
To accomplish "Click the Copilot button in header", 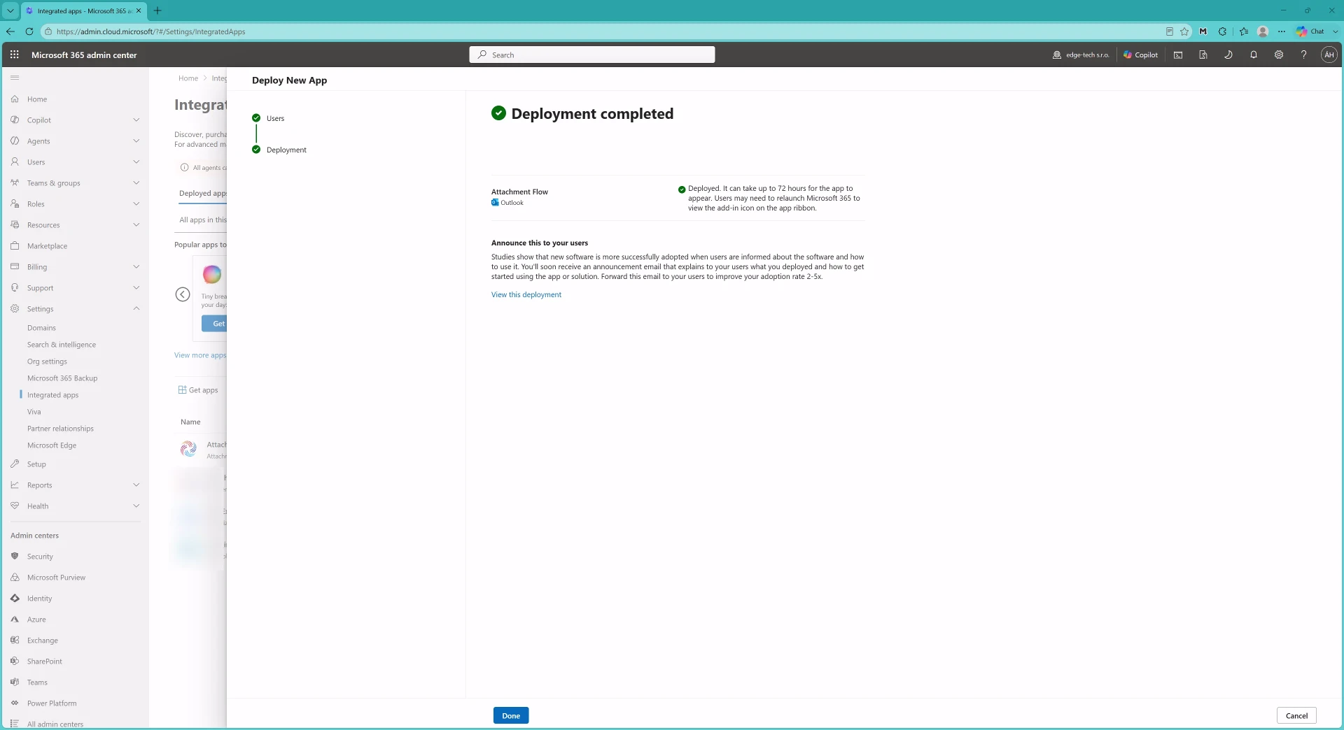I will [1140, 55].
